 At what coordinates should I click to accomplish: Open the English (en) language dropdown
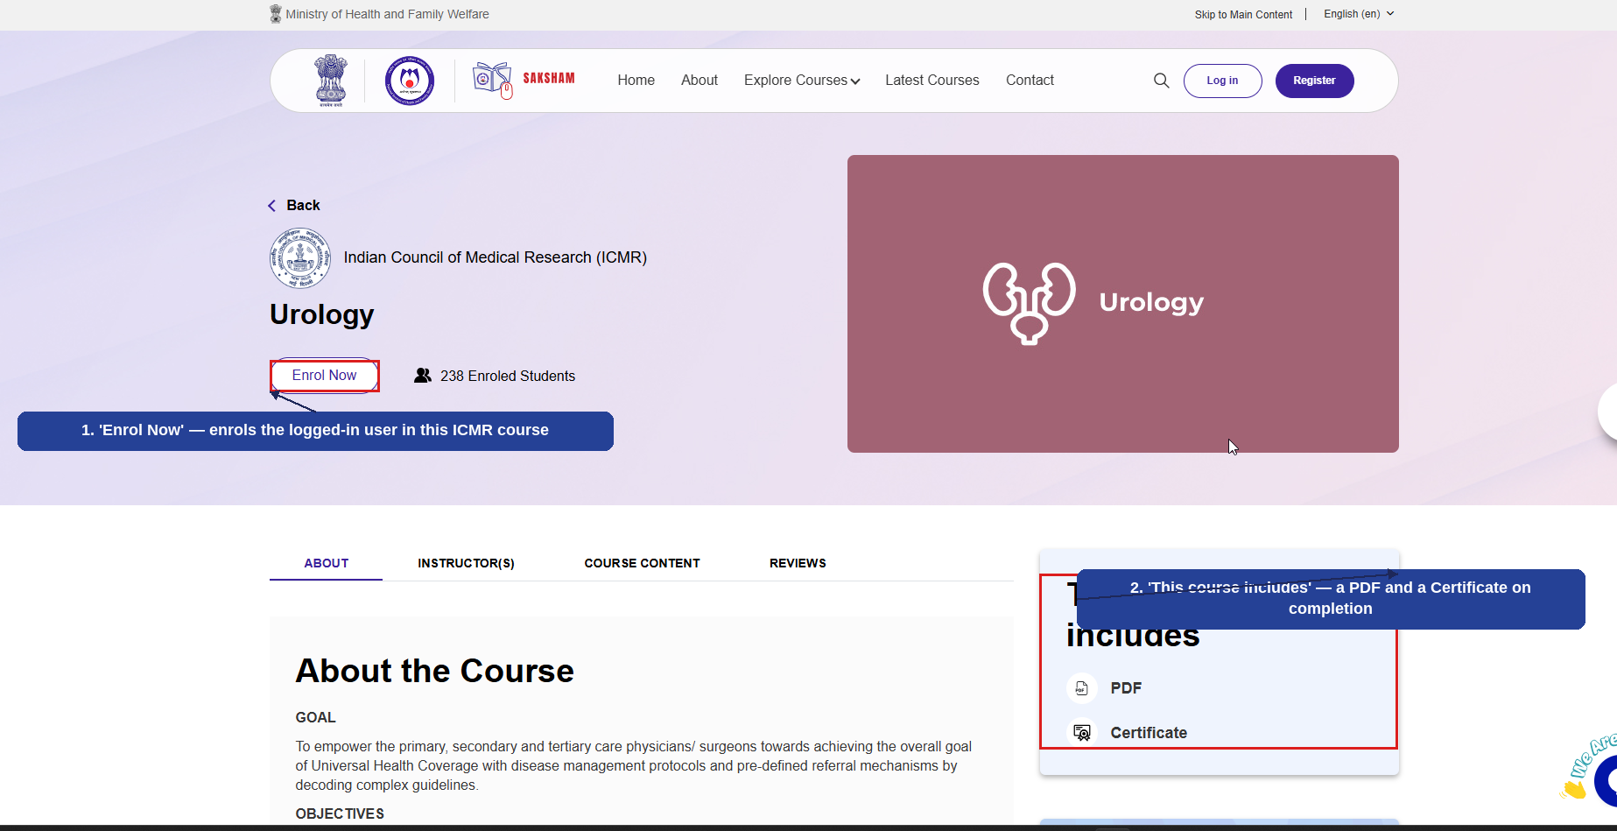[1359, 14]
